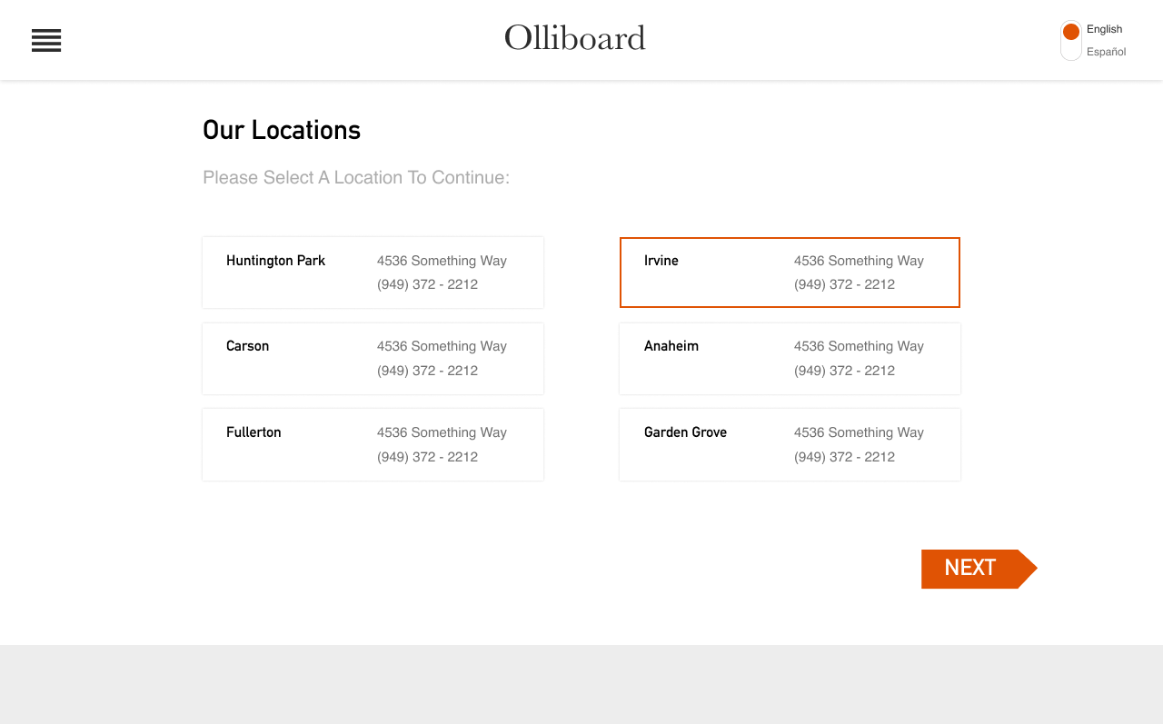The width and height of the screenshot is (1163, 724).
Task: Toggle the orange language switcher knob
Action: coord(1072,28)
